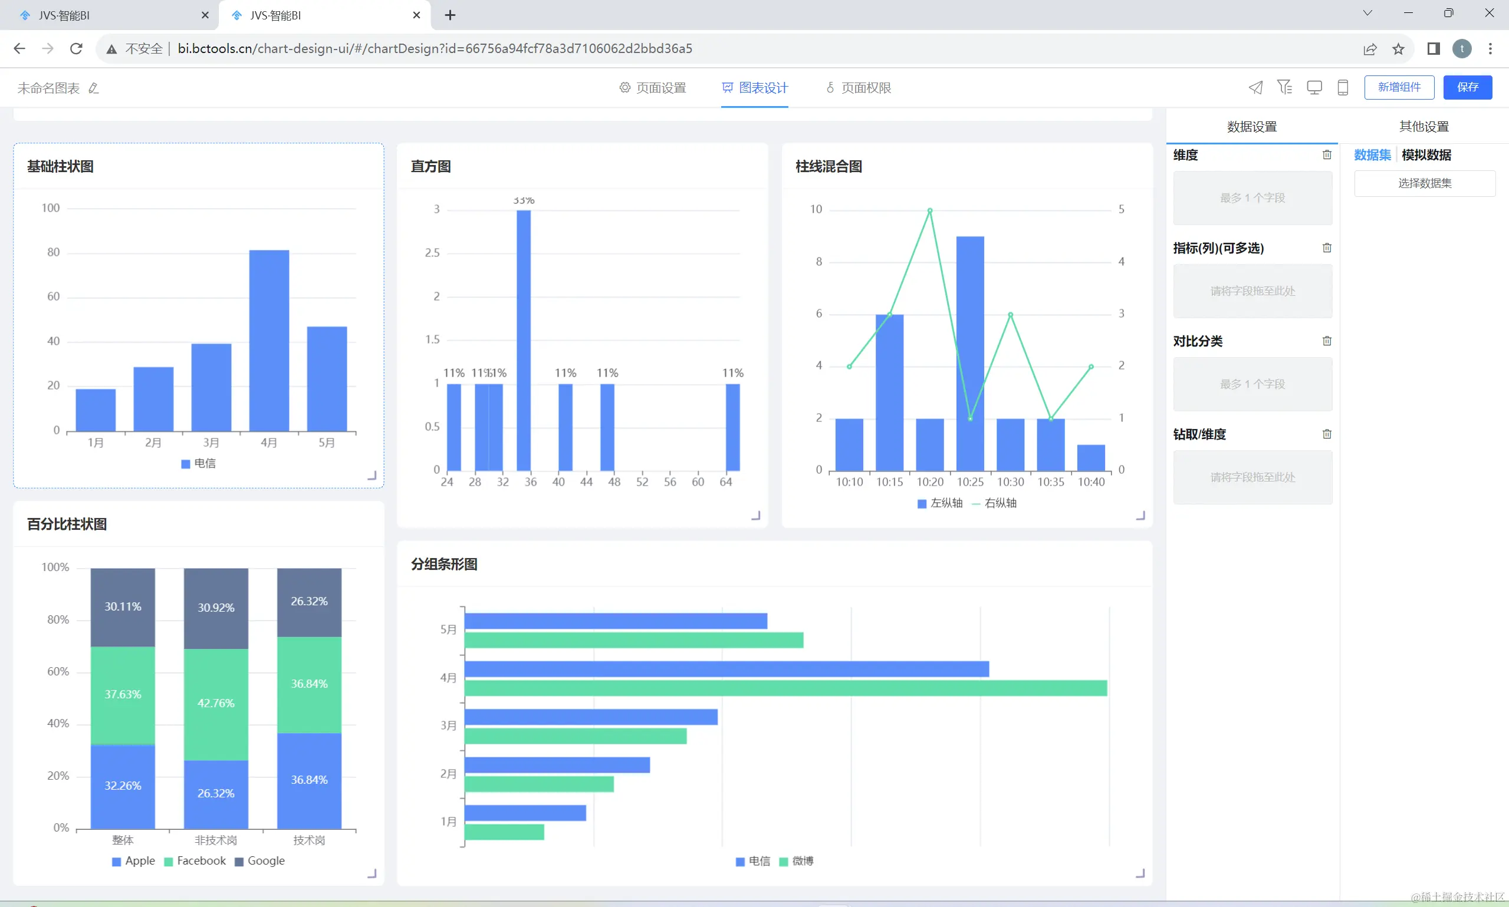The image size is (1509, 907).
Task: Delete the 维度 field with trash icon
Action: point(1327,154)
